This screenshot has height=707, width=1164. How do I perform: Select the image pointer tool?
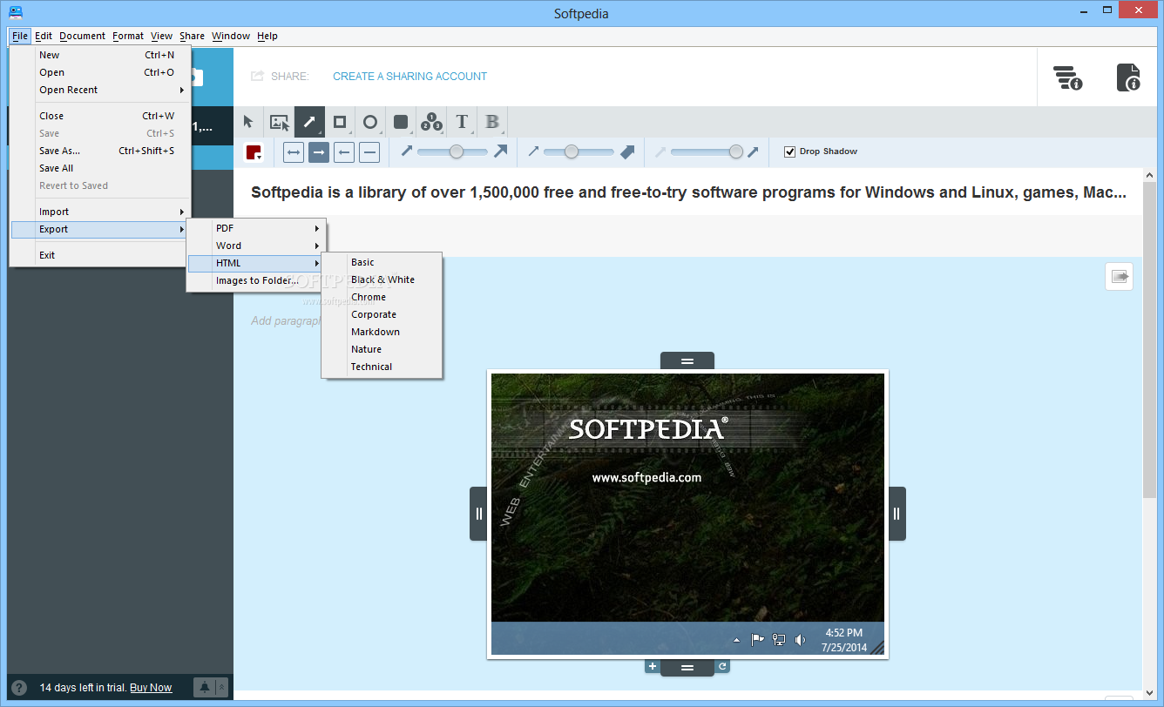coord(279,122)
